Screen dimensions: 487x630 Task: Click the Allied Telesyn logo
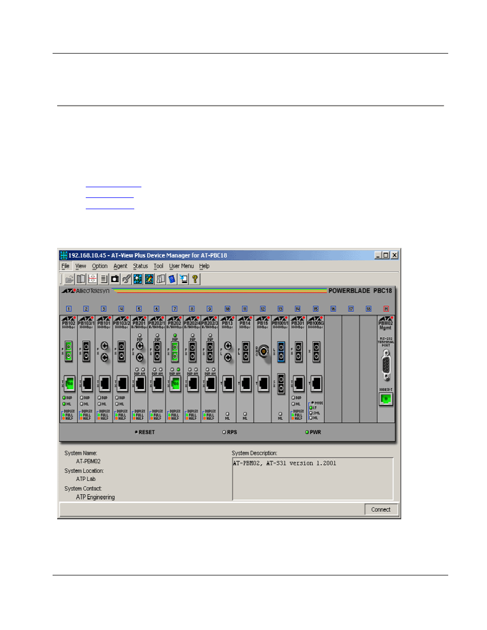coord(86,291)
